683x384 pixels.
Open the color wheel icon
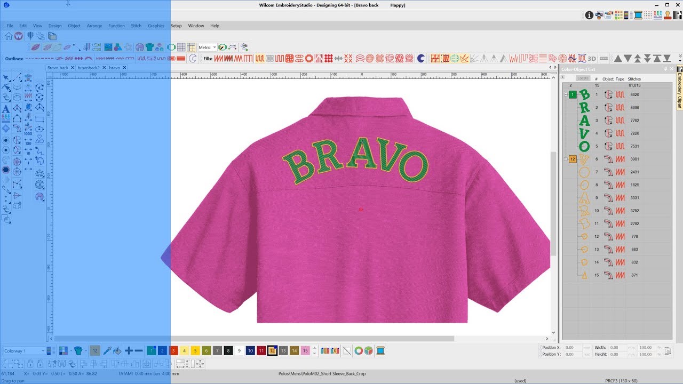point(359,351)
